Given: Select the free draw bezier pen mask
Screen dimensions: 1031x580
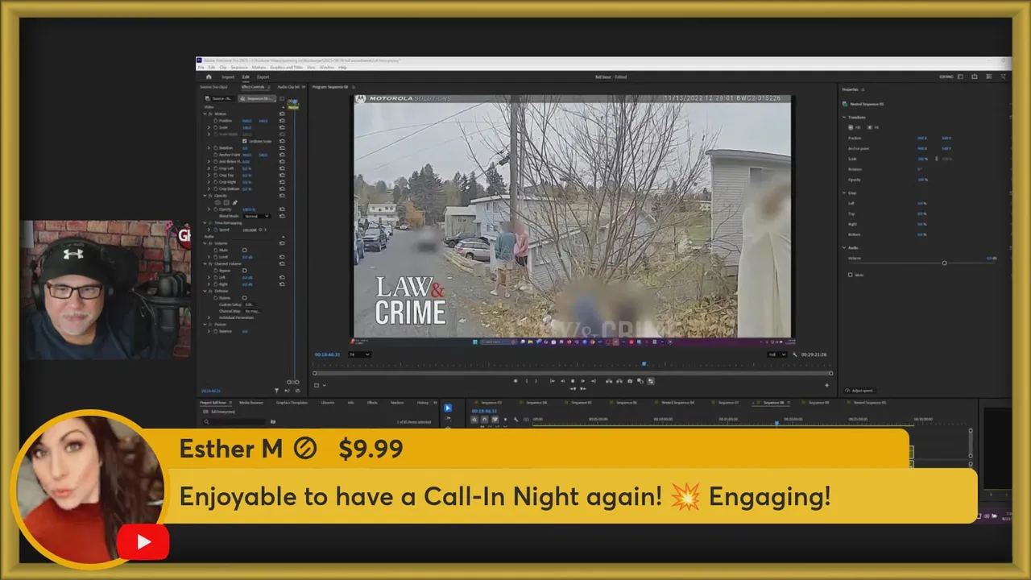Looking at the screenshot, I should 235,202.
